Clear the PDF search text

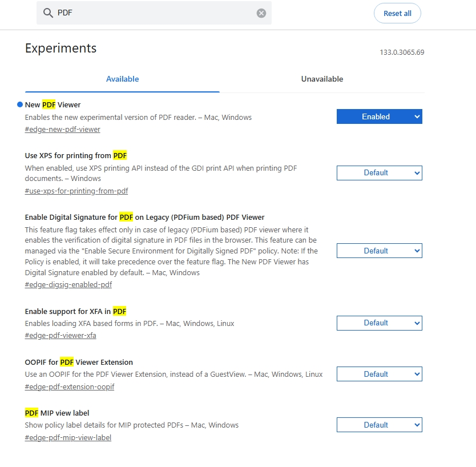pyautogui.click(x=261, y=13)
